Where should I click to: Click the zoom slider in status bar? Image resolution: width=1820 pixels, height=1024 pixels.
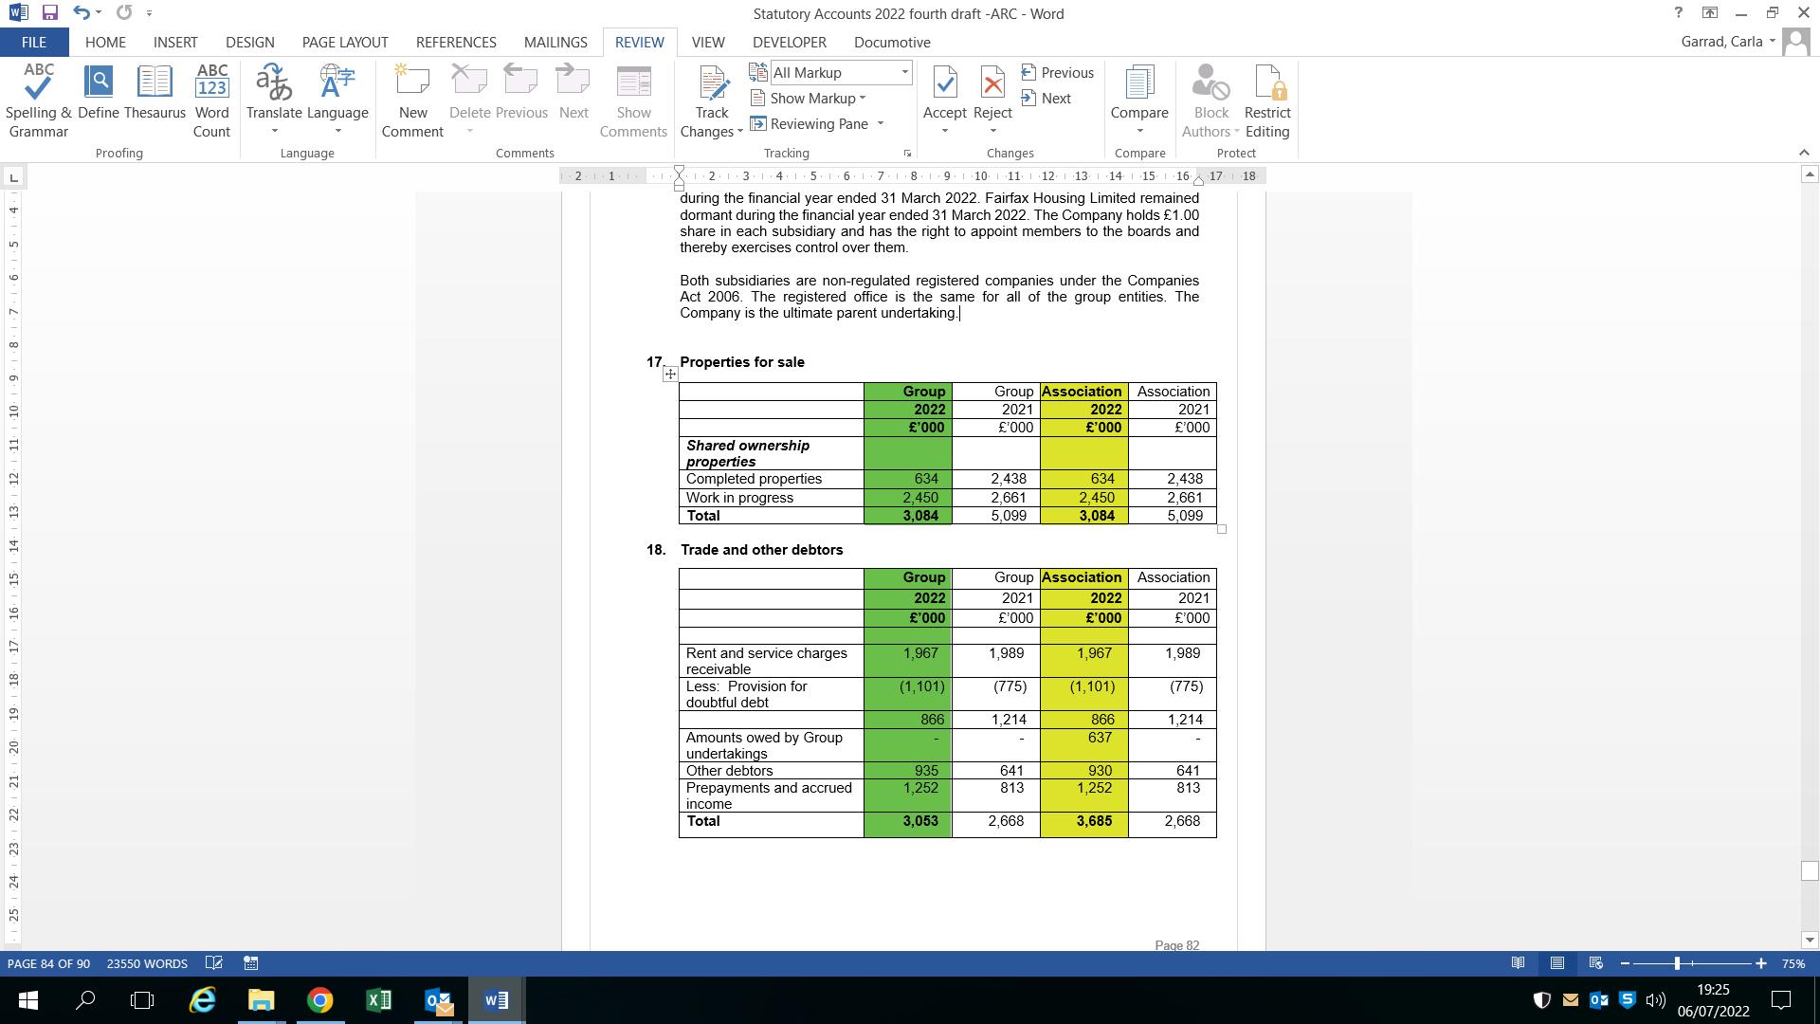point(1677,963)
